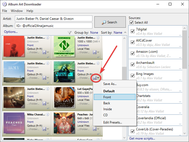Change the Sort by Name option
Viewport: 189px width, 142px height.
(118, 32)
